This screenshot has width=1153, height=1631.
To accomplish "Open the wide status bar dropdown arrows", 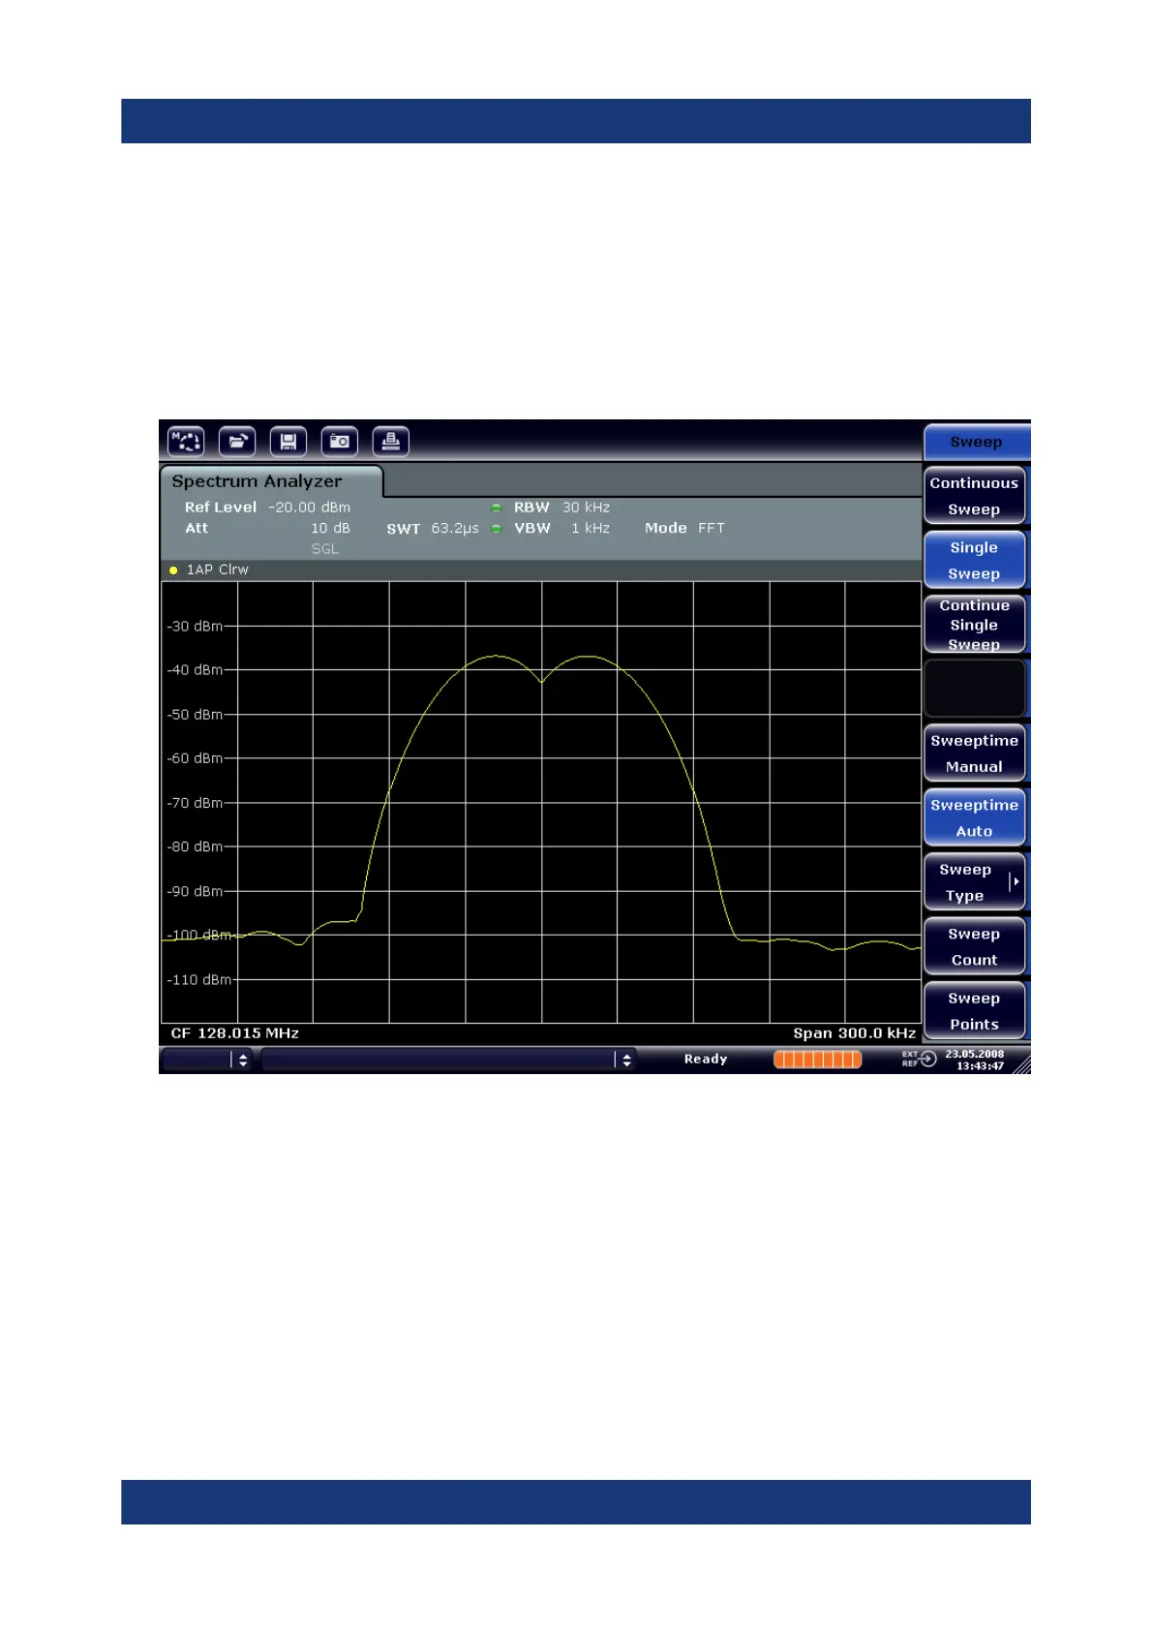I will tap(626, 1060).
